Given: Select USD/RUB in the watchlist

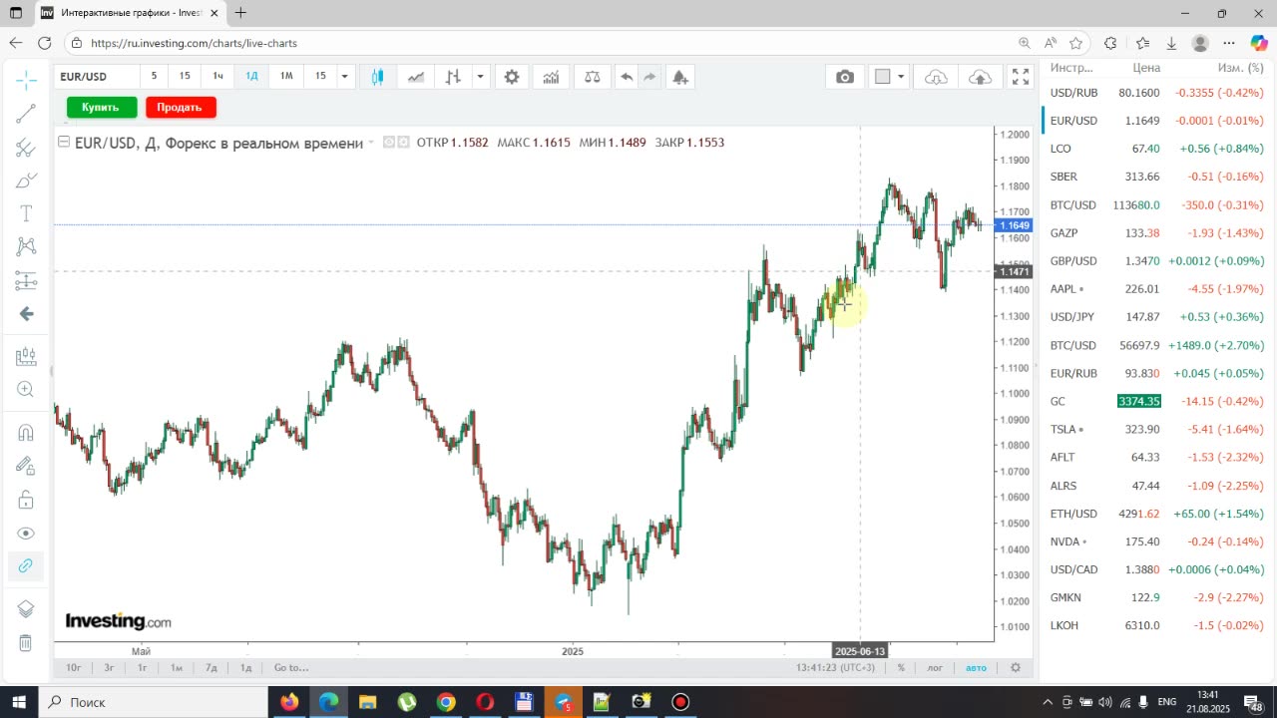Looking at the screenshot, I should [x=1157, y=93].
